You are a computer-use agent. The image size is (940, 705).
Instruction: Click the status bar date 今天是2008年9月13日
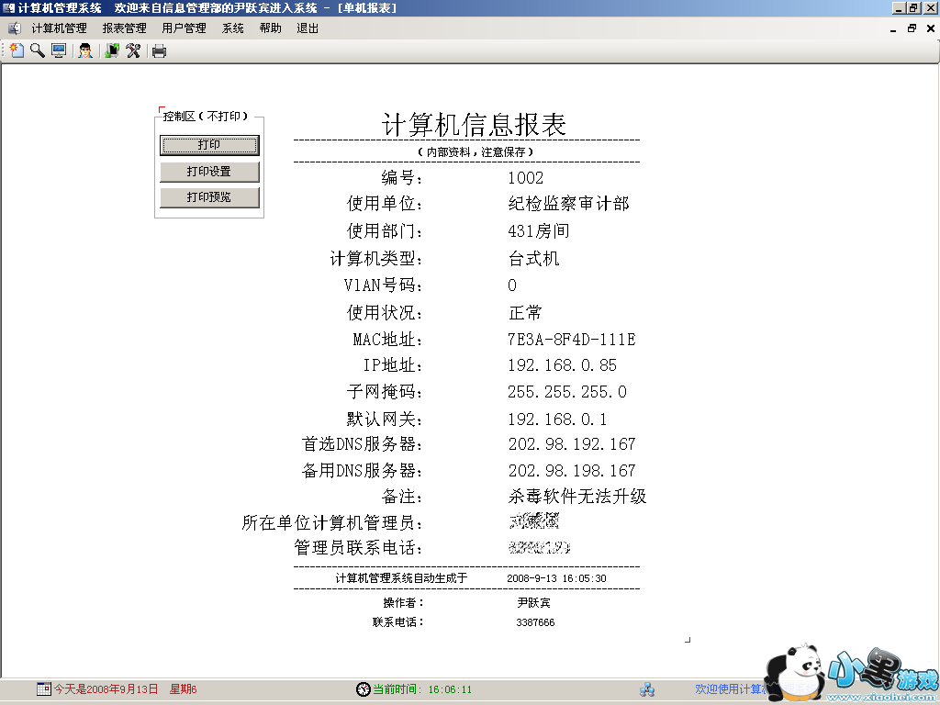106,689
